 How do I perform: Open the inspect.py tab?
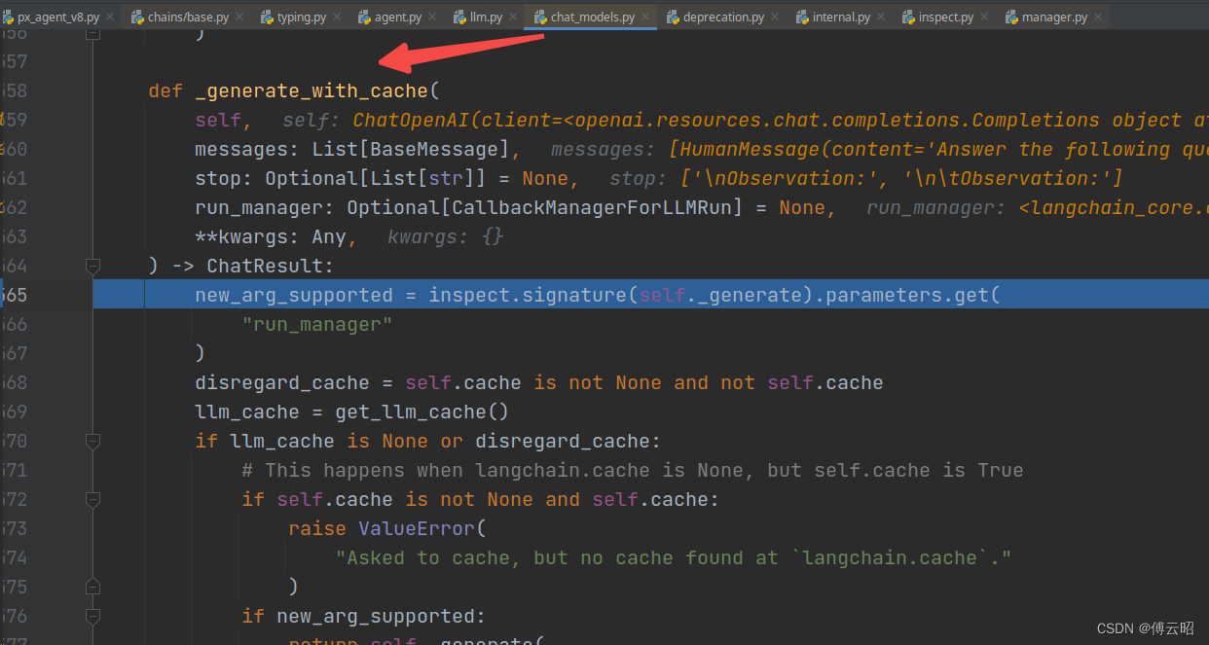tap(944, 18)
